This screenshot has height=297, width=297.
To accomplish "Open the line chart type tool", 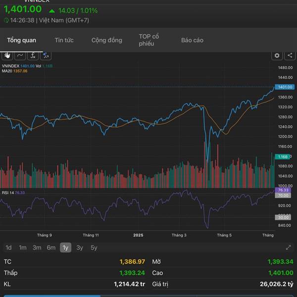I will [x=20, y=55].
